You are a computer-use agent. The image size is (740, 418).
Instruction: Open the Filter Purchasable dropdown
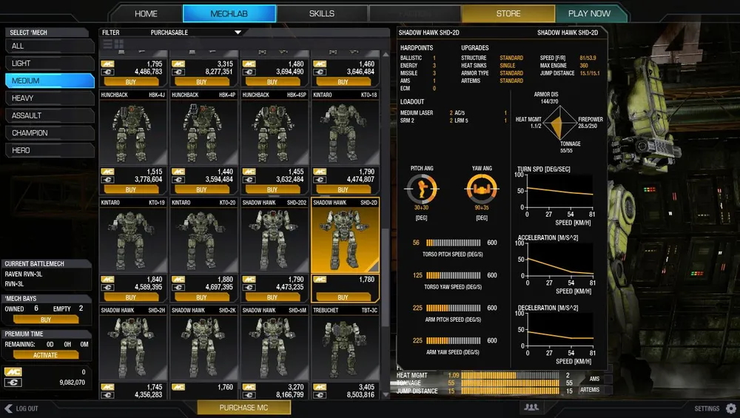196,33
